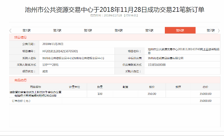Click the 配置 column header
This screenshot has width=224, height=136.
point(125,87)
